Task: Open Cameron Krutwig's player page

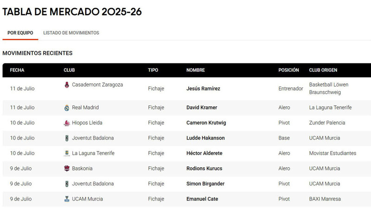Action: point(206,123)
